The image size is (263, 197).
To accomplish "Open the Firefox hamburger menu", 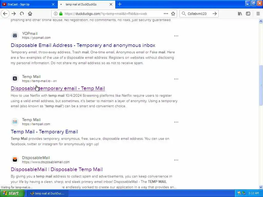I will 258,14.
